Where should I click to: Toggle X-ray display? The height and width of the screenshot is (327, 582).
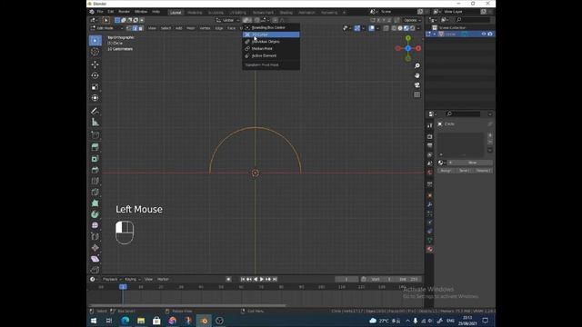(x=386, y=28)
